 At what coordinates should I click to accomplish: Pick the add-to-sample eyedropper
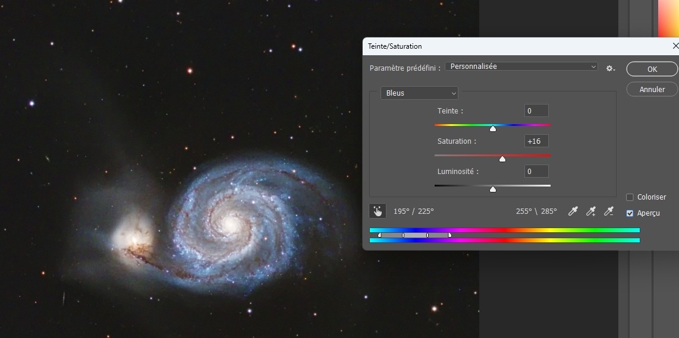pyautogui.click(x=590, y=211)
